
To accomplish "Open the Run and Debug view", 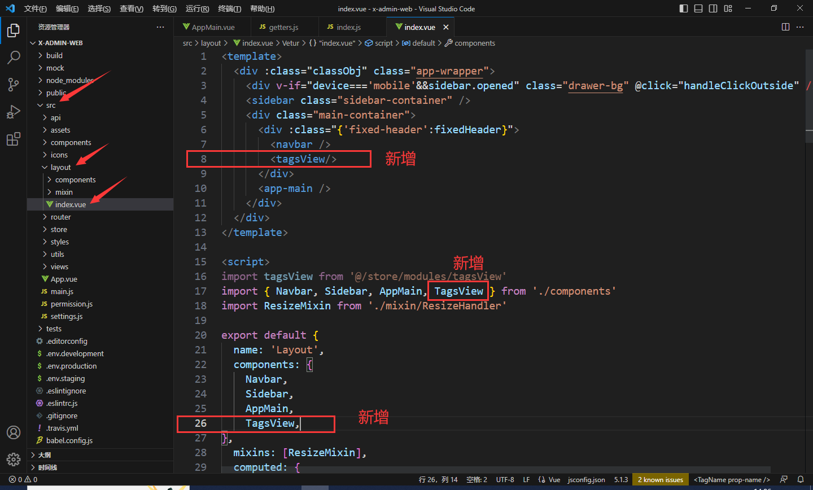I will click(14, 112).
